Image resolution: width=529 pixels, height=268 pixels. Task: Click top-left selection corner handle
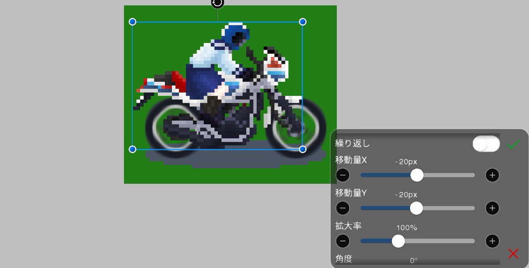[132, 22]
